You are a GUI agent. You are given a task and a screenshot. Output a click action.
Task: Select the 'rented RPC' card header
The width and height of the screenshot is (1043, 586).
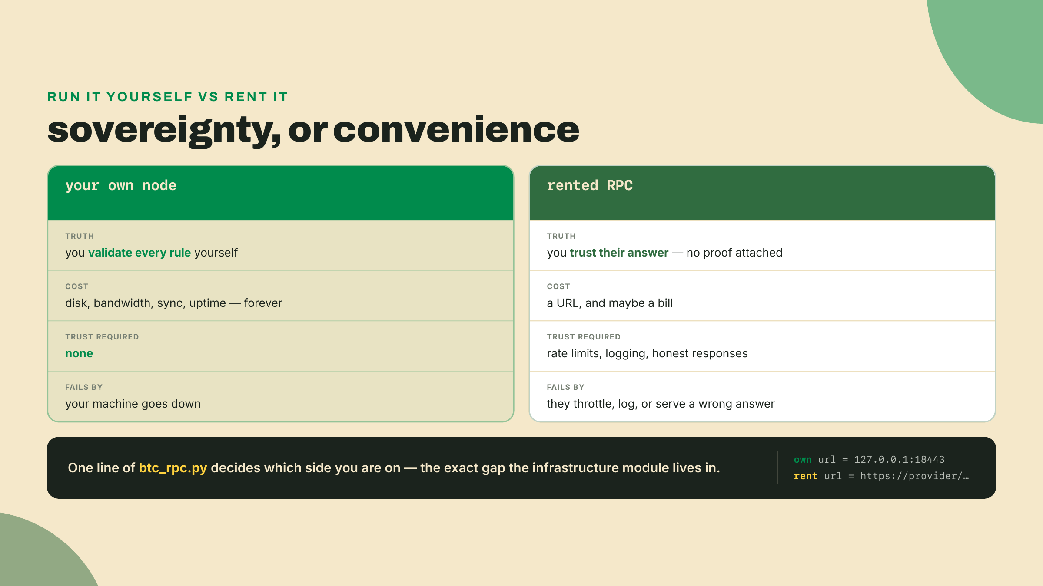[x=762, y=193]
